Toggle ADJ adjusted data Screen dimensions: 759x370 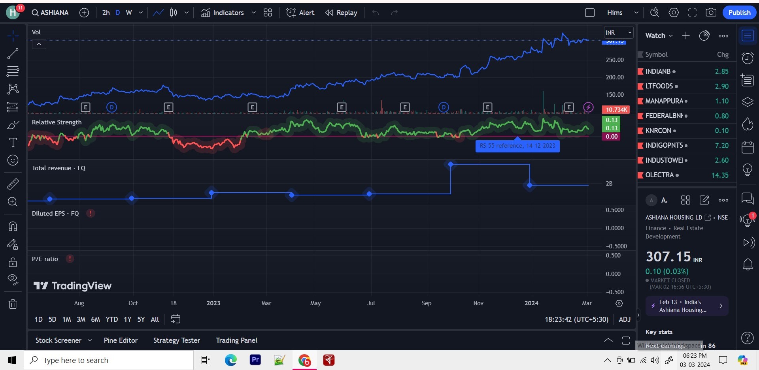[x=625, y=319]
